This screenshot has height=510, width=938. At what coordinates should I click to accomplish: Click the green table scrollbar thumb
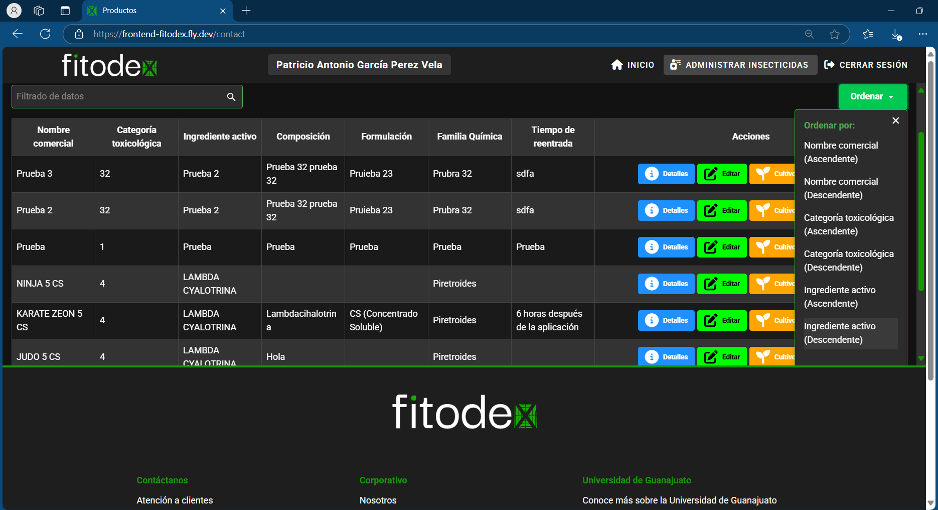click(x=921, y=211)
